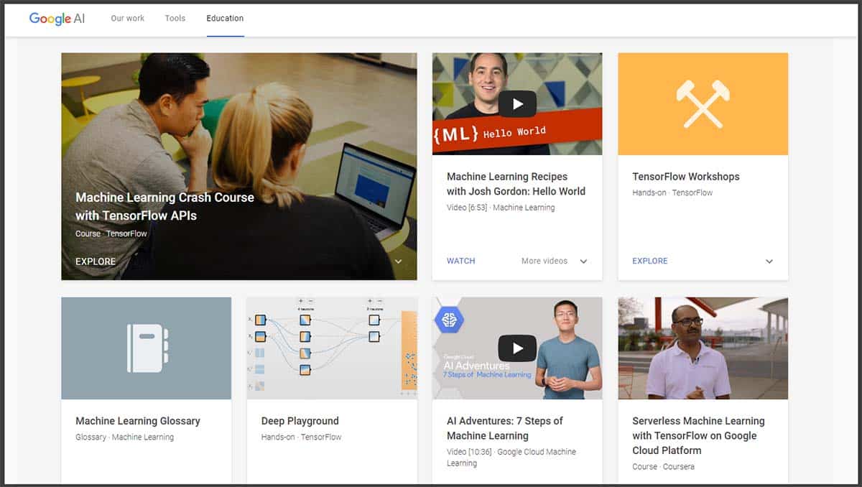This screenshot has width=862, height=487.
Task: Click the Serverless Machine Learning course title
Action: (698, 435)
